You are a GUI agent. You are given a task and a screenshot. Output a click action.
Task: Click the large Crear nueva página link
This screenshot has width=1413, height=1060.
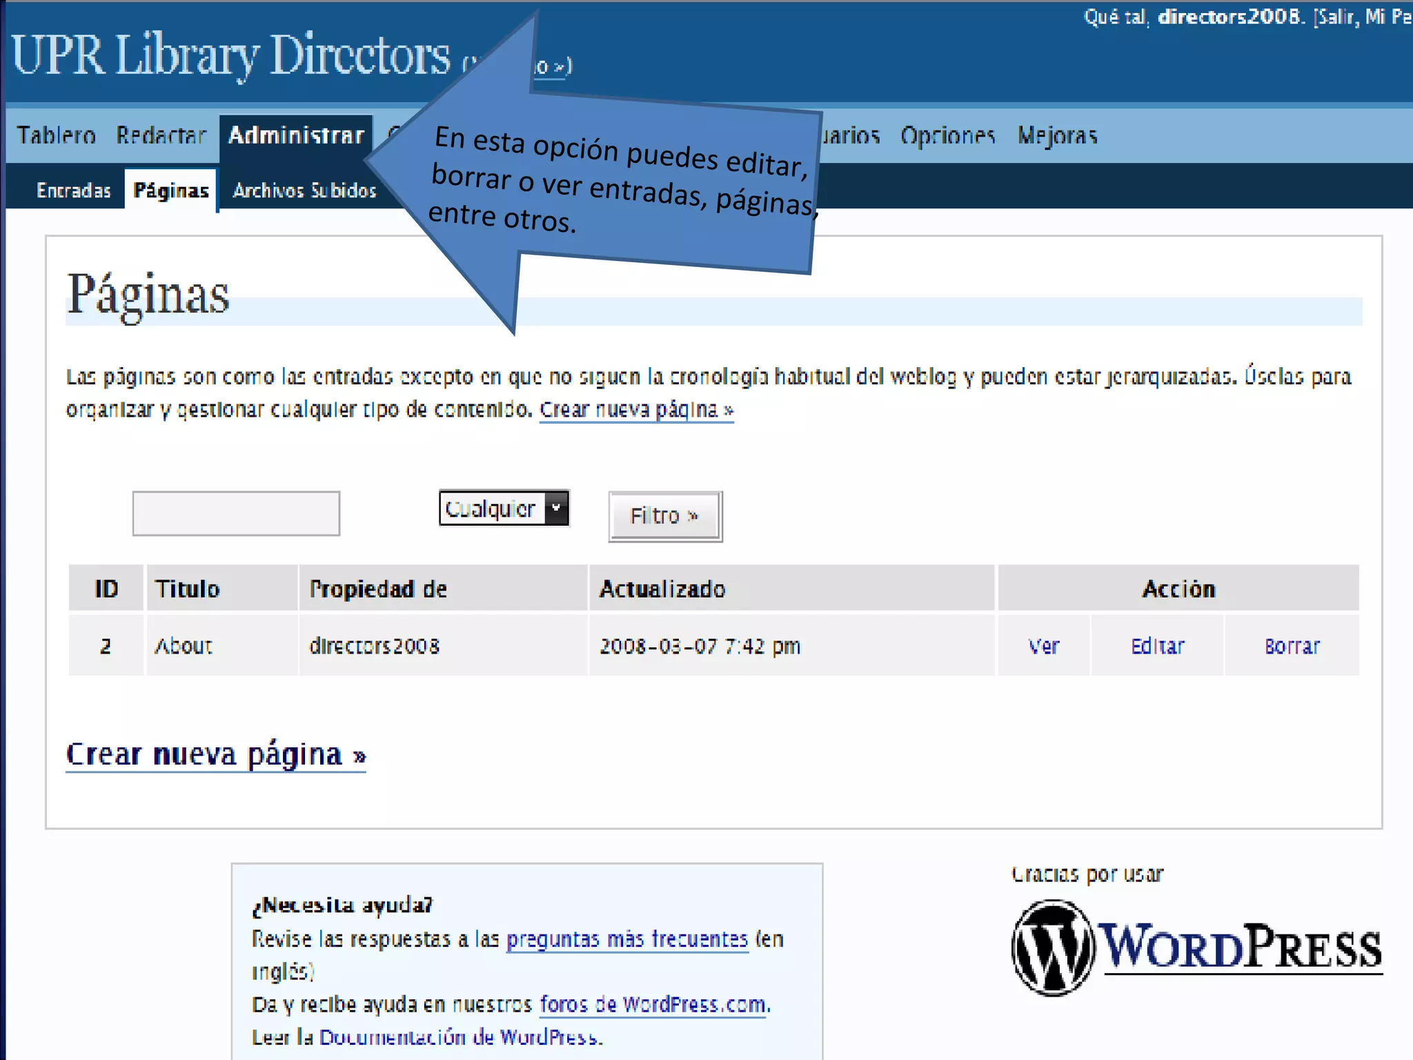tap(215, 755)
